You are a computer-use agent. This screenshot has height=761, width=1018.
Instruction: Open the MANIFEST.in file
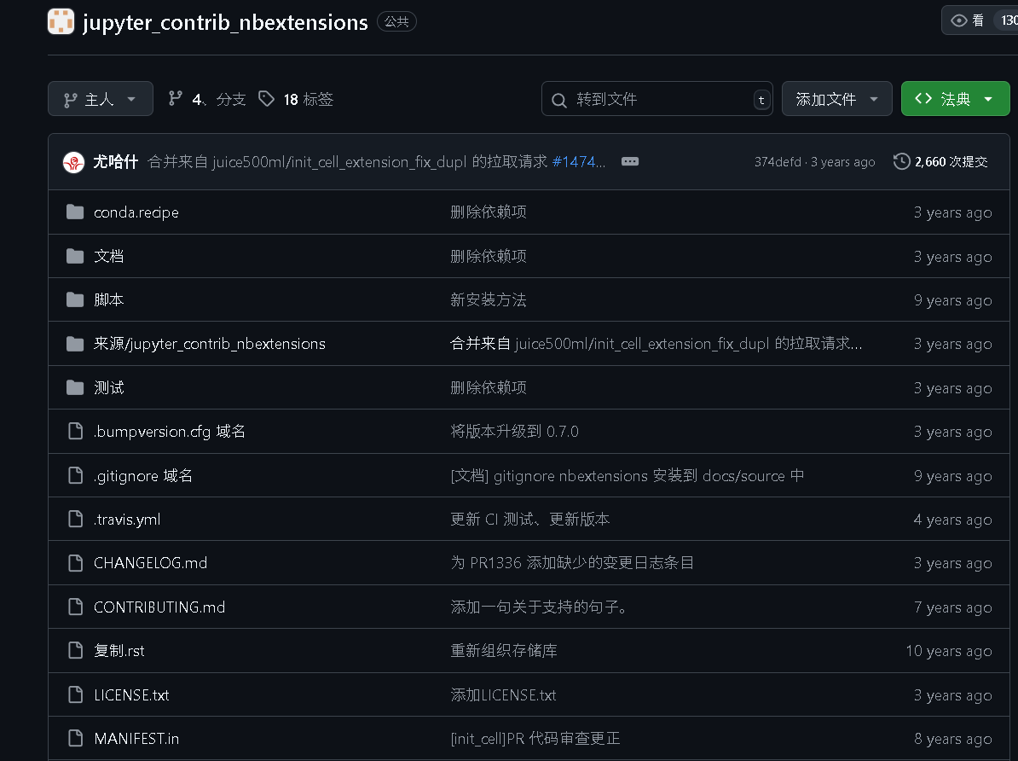click(136, 738)
